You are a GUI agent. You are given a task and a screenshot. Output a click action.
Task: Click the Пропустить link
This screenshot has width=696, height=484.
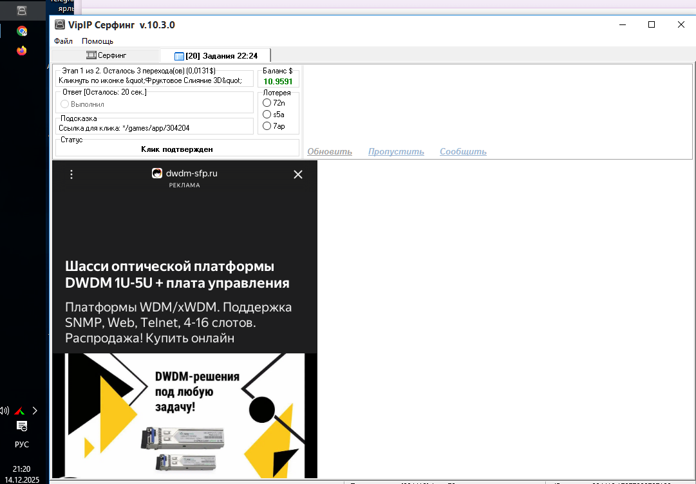396,152
